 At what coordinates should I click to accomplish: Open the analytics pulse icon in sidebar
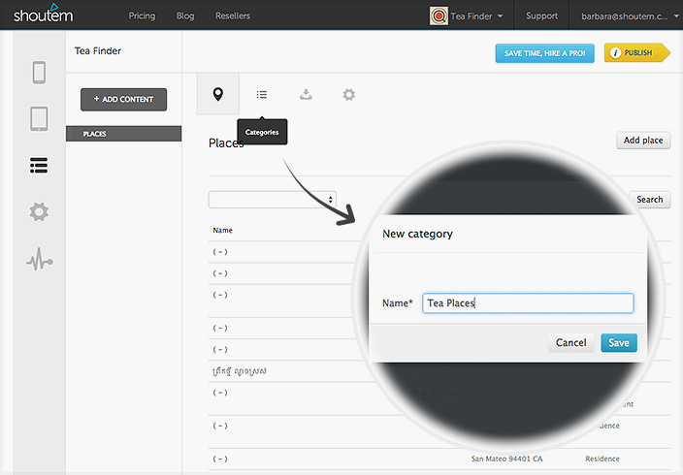(40, 259)
